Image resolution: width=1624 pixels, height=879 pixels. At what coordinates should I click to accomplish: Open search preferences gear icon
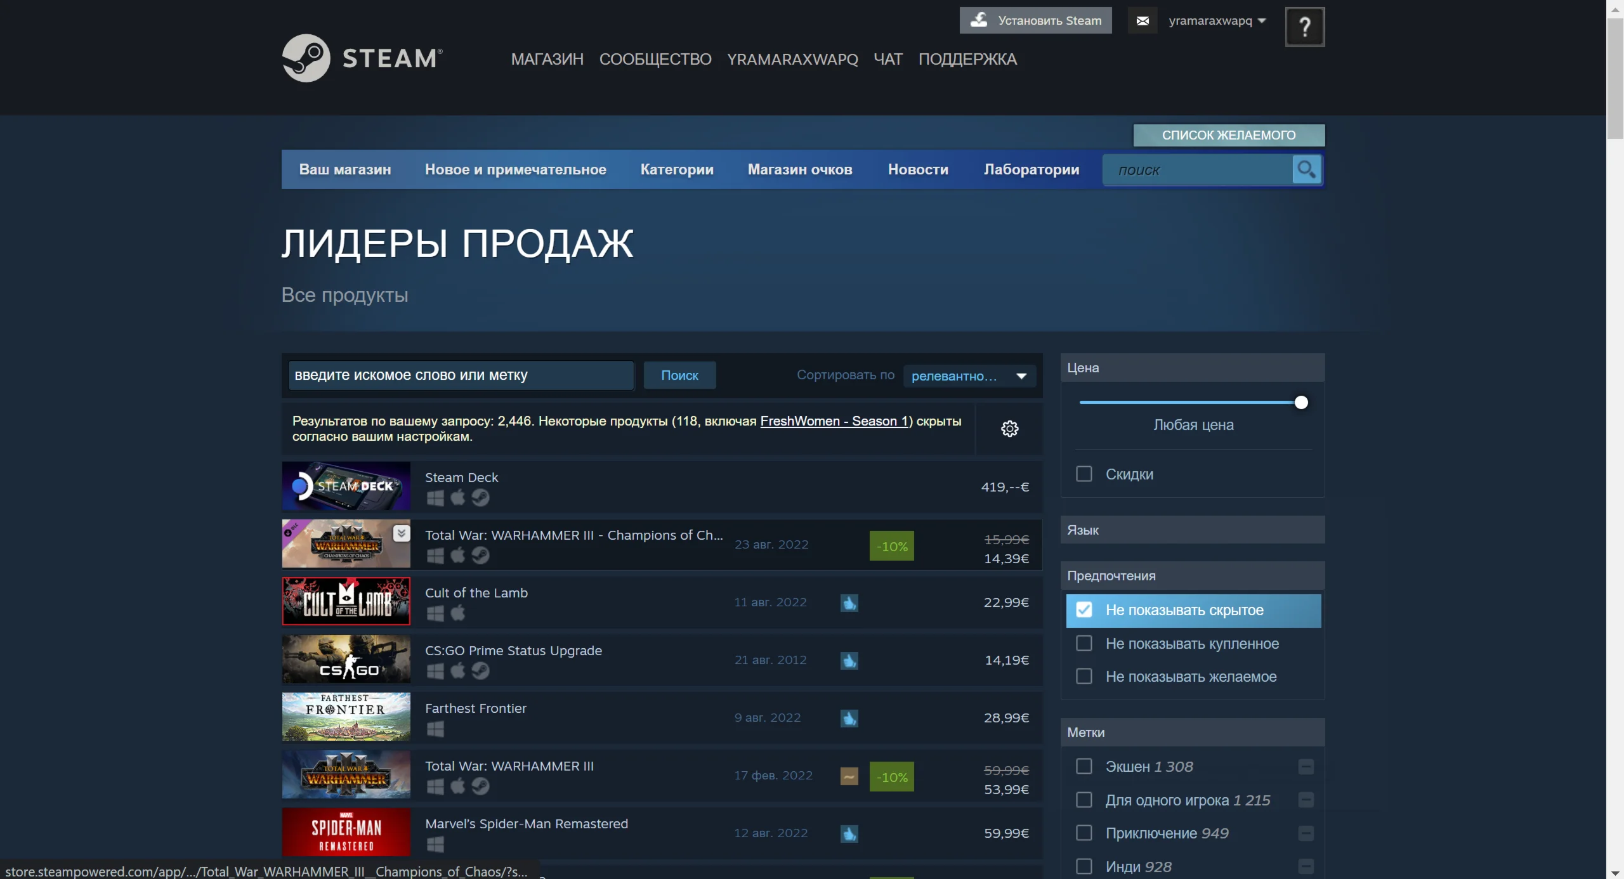click(1009, 429)
